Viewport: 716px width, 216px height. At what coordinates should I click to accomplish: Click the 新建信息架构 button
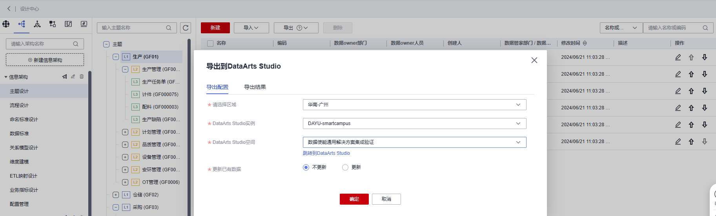coord(45,60)
